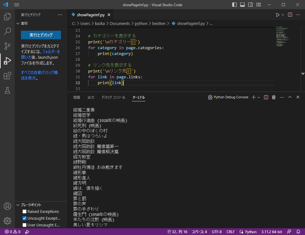Click debug start icon in status bar
305x235 pixels.
[x=27, y=232]
